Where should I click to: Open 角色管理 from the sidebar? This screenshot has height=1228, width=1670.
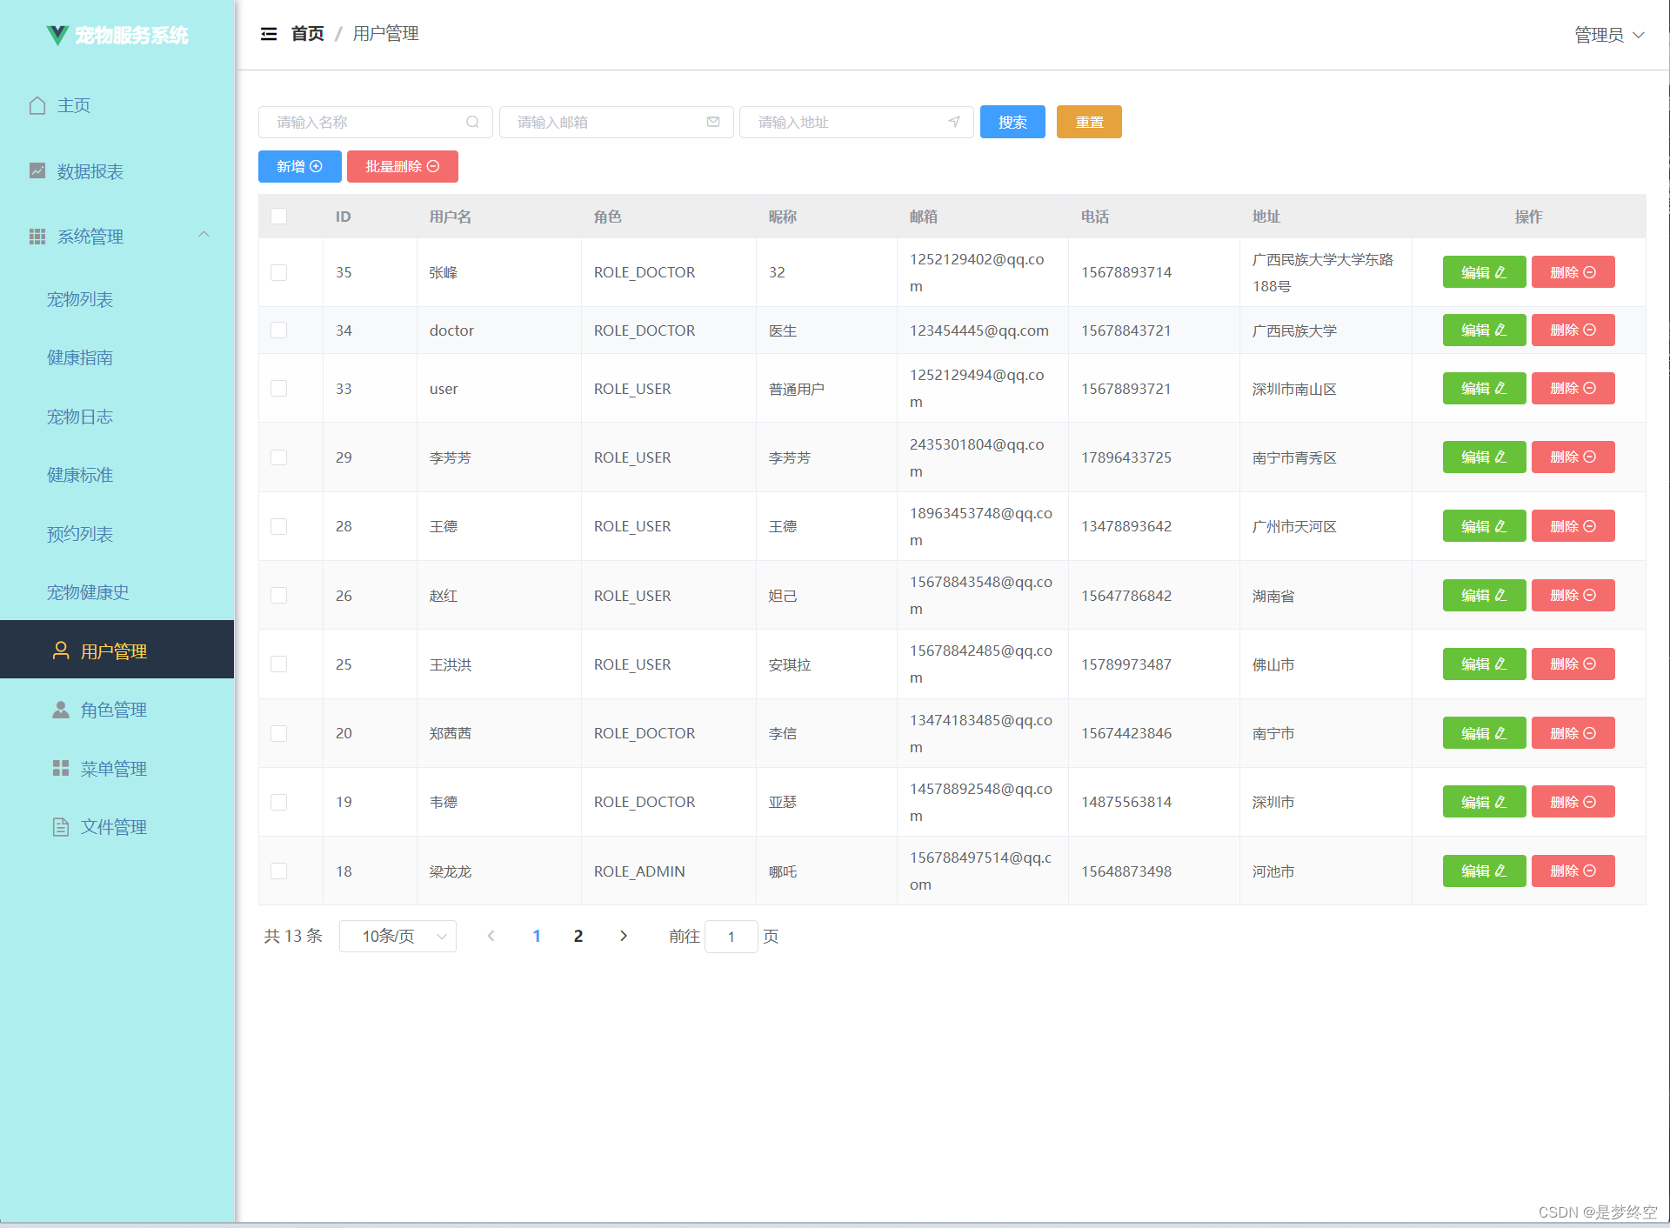click(x=113, y=709)
